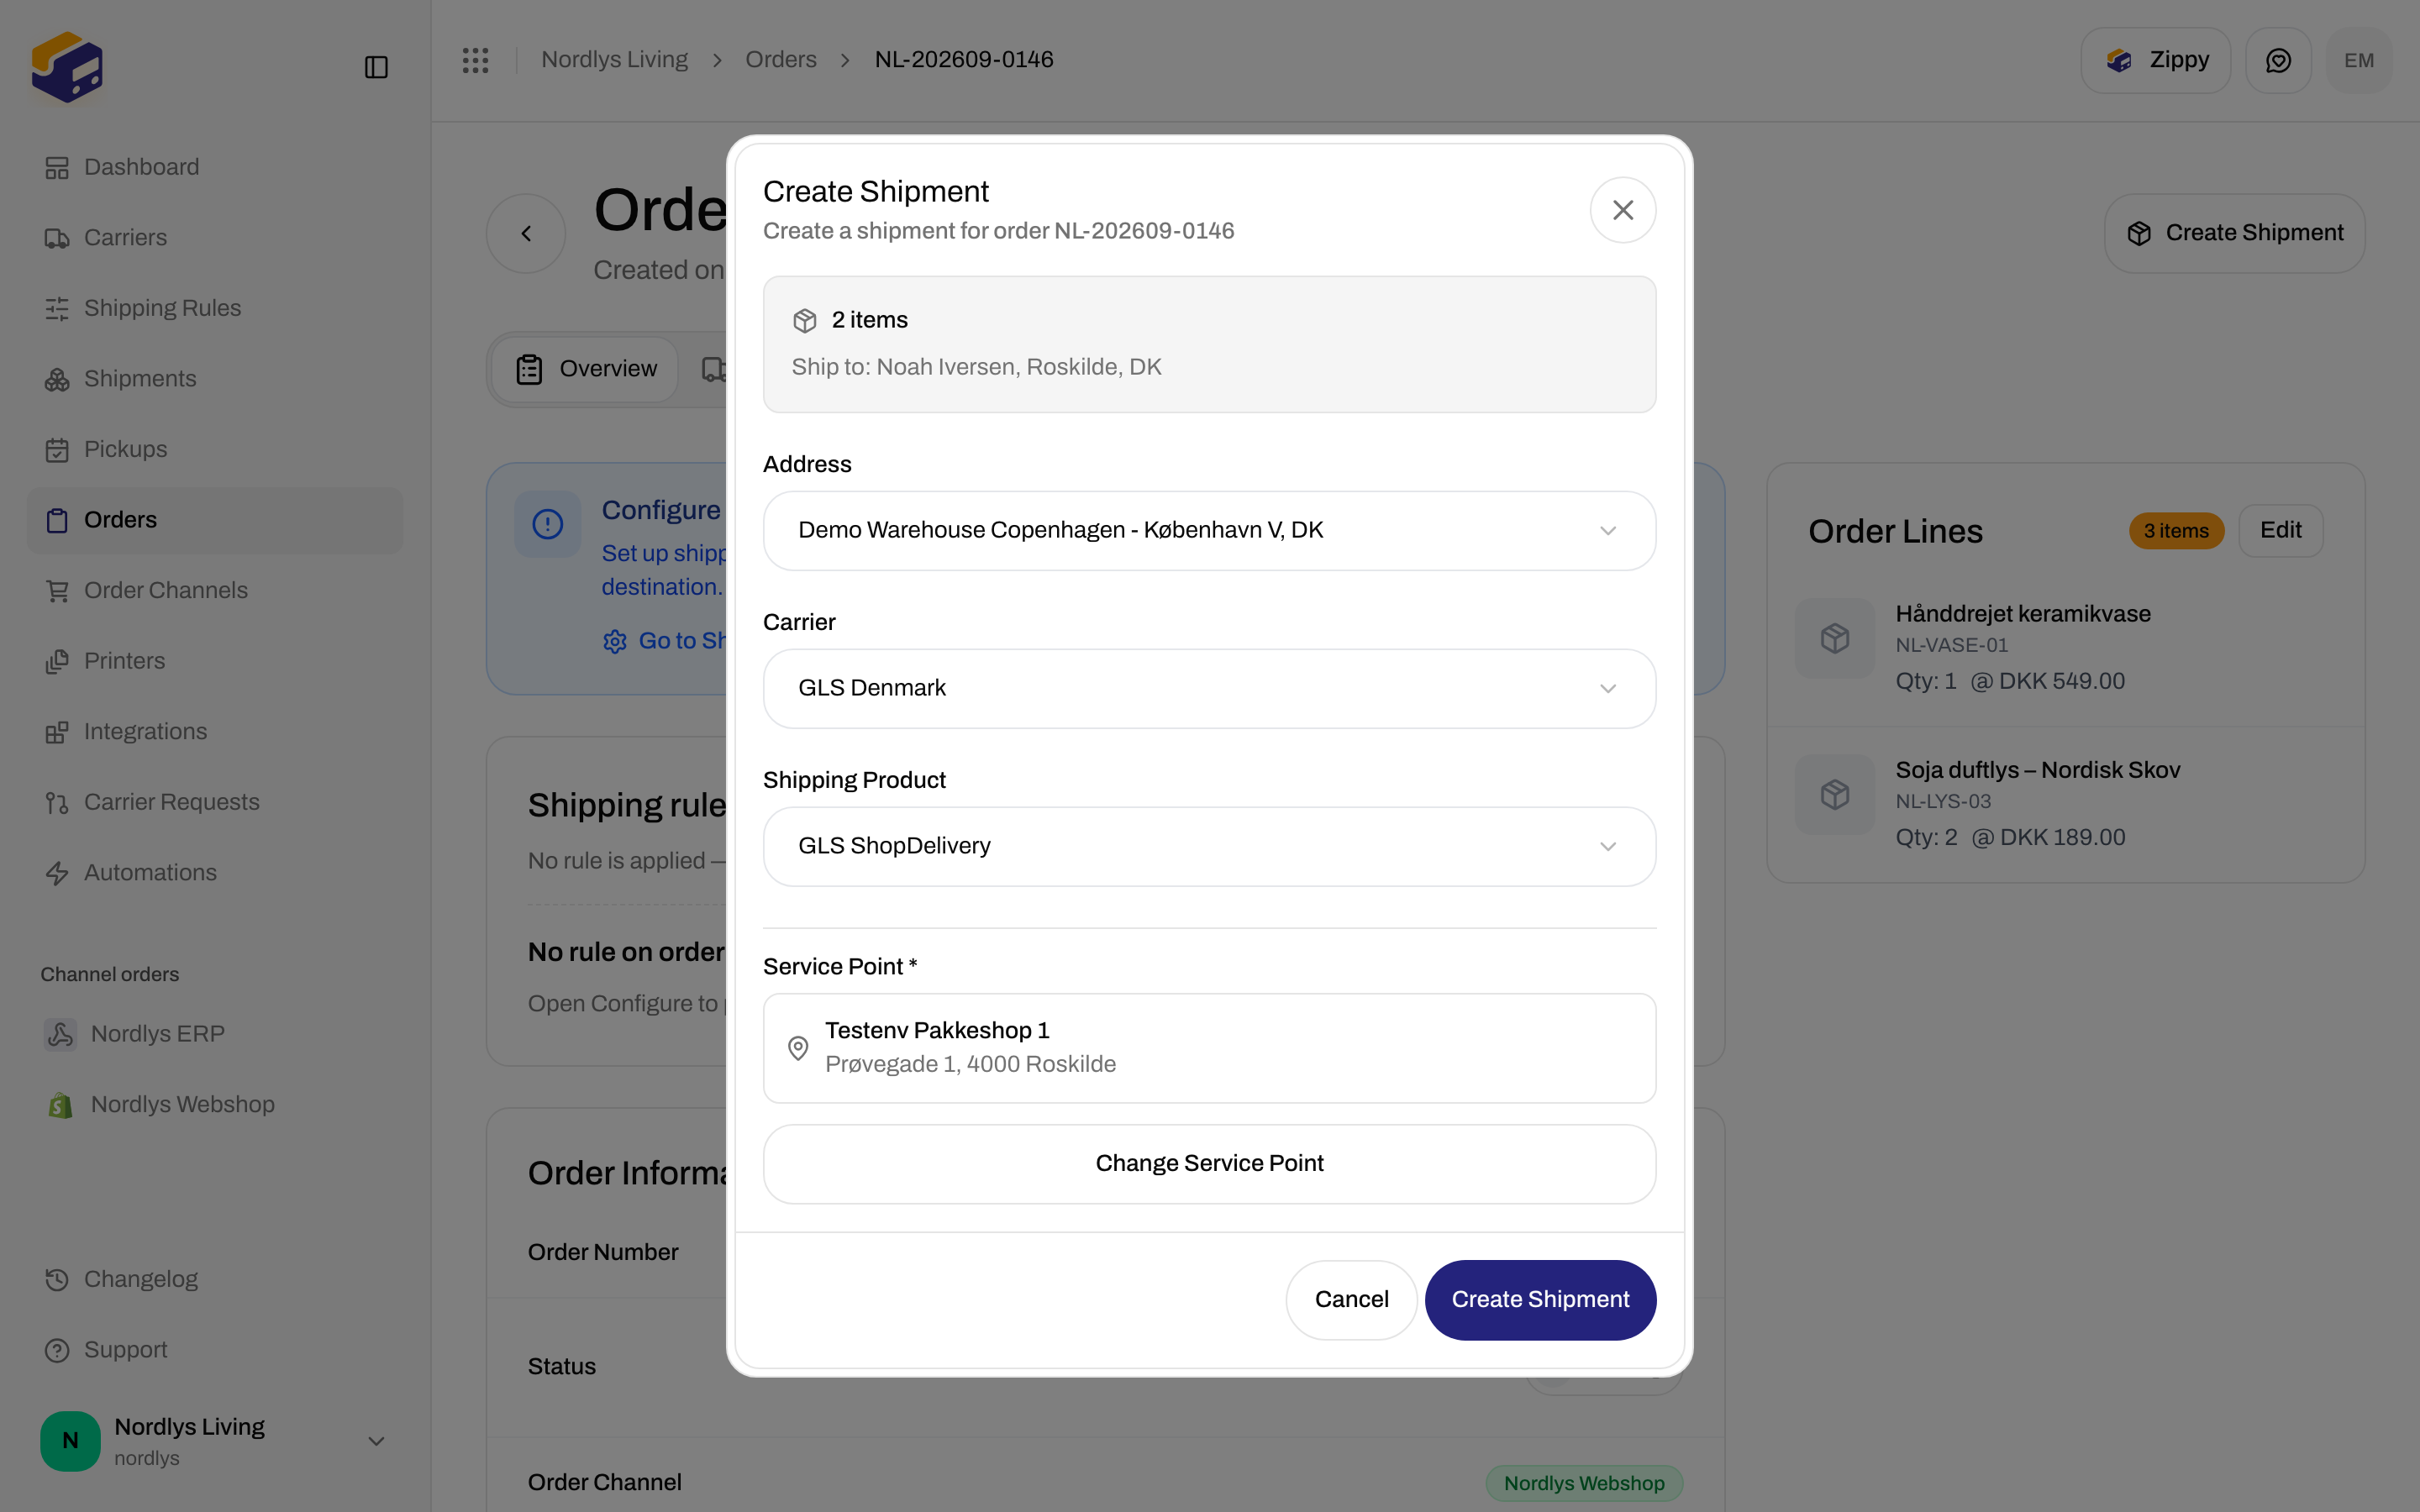Click the Edit button in Order Lines

[2280, 531]
